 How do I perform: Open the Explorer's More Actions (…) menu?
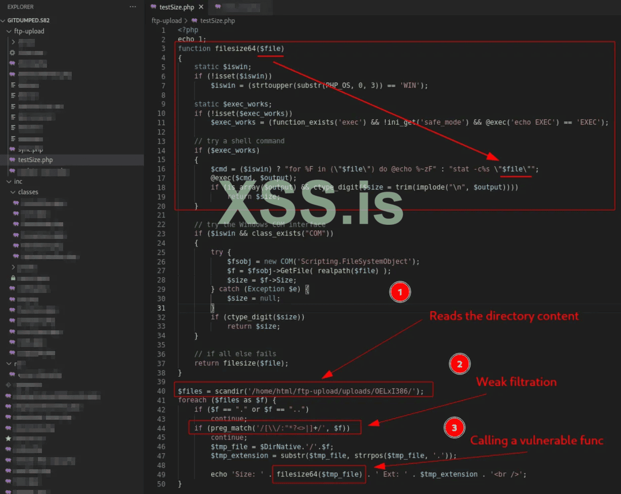(x=132, y=7)
